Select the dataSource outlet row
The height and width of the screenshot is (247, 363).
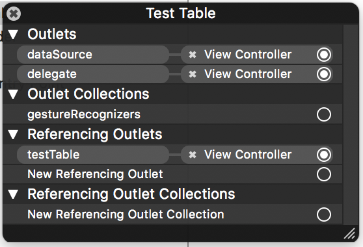click(x=93, y=55)
